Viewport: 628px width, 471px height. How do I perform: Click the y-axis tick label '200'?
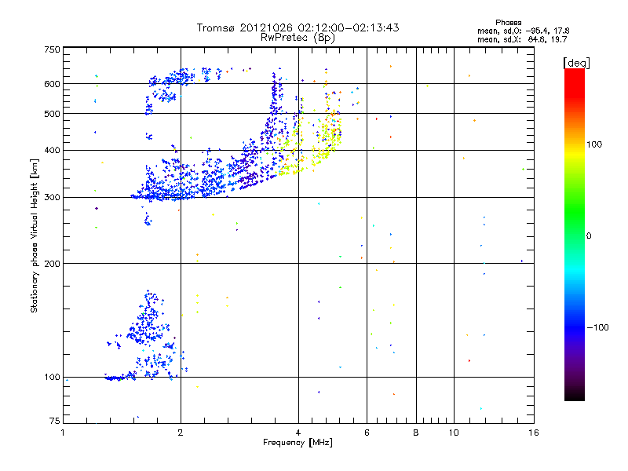(x=52, y=264)
